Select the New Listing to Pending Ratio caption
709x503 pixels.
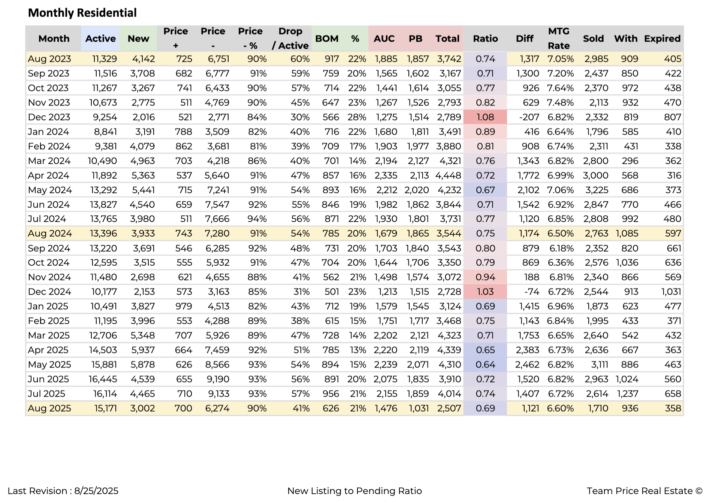354,491
